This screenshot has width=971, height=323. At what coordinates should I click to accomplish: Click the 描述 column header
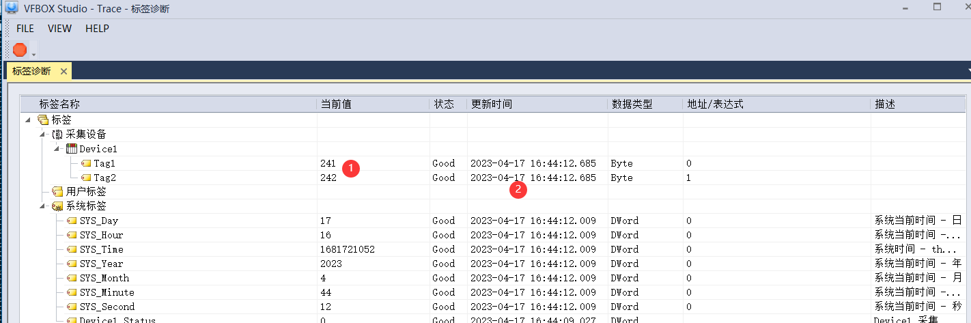point(918,104)
